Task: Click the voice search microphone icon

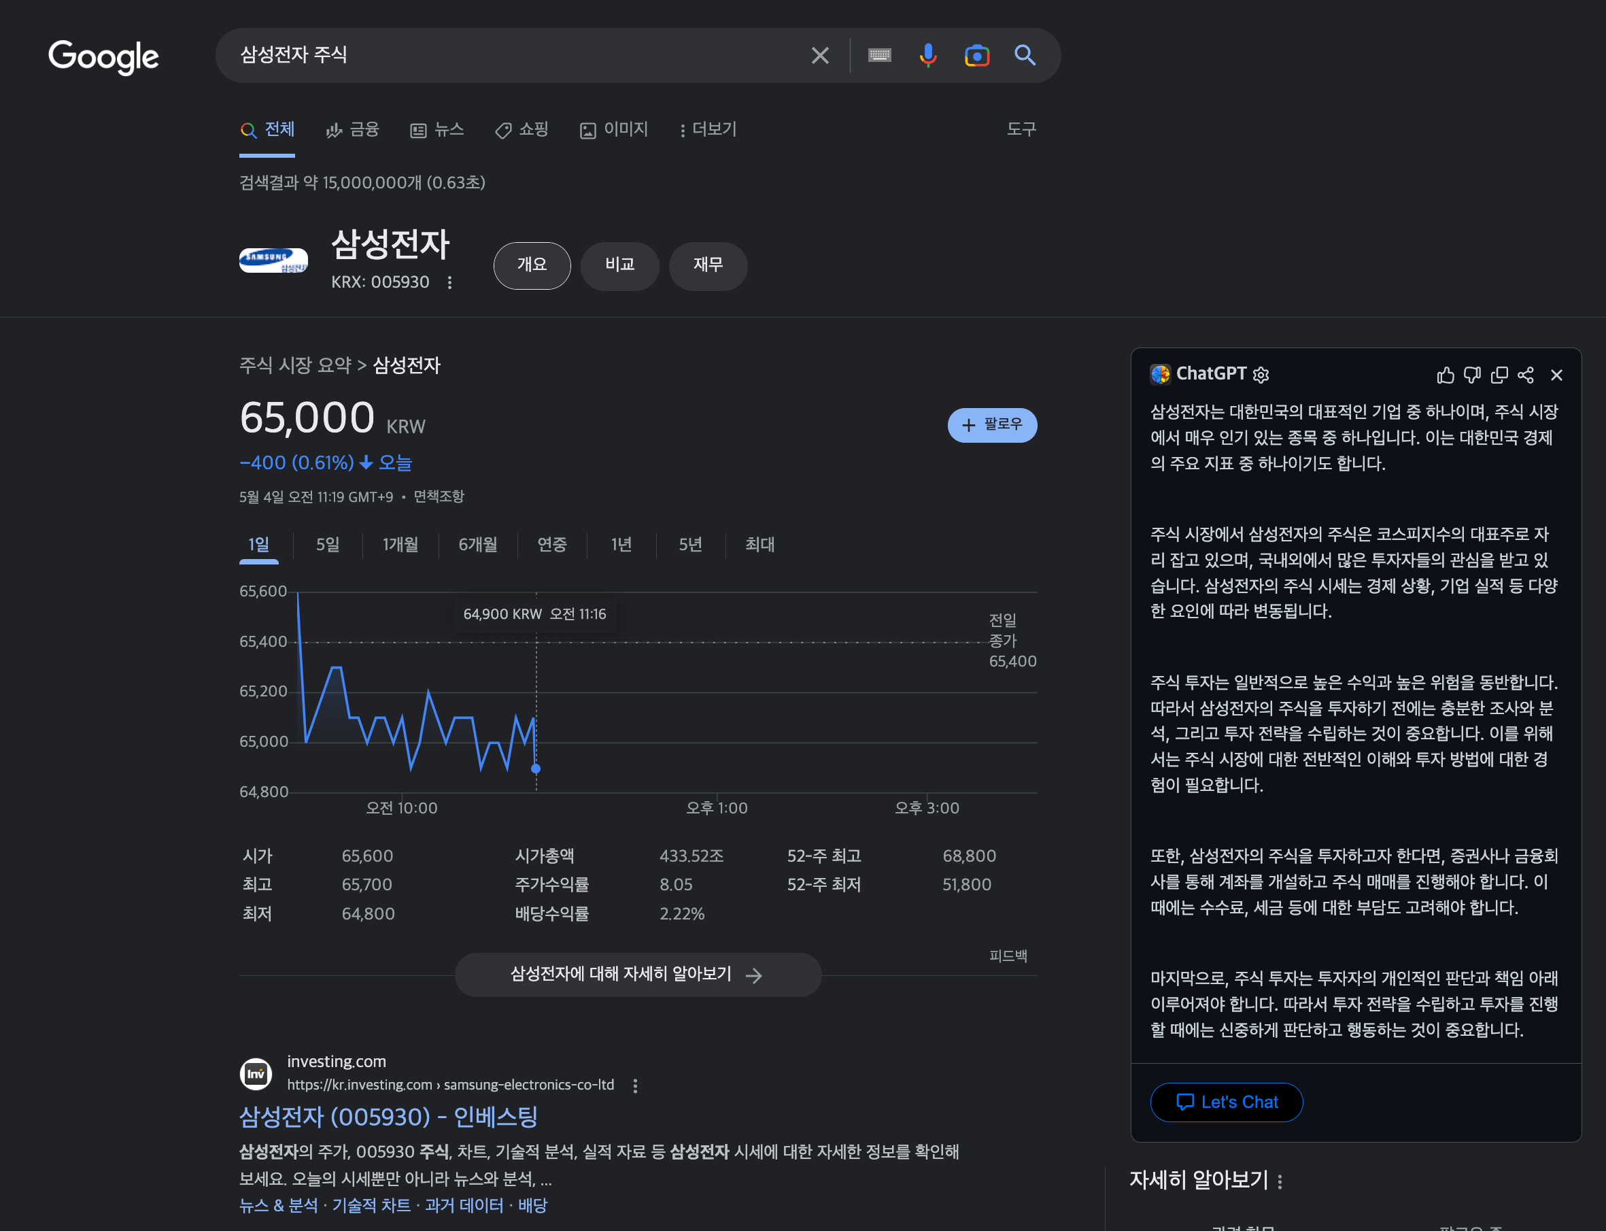Action: pos(927,56)
